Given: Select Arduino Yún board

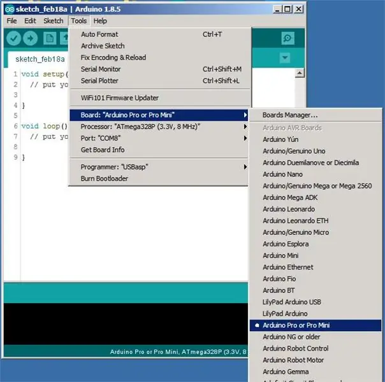Looking at the screenshot, I should coord(316,139).
